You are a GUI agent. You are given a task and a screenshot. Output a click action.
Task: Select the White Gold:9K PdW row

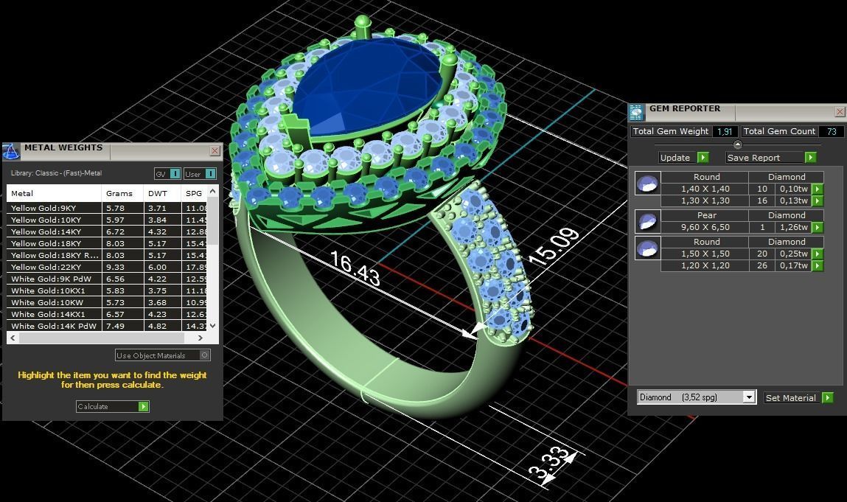pos(107,279)
